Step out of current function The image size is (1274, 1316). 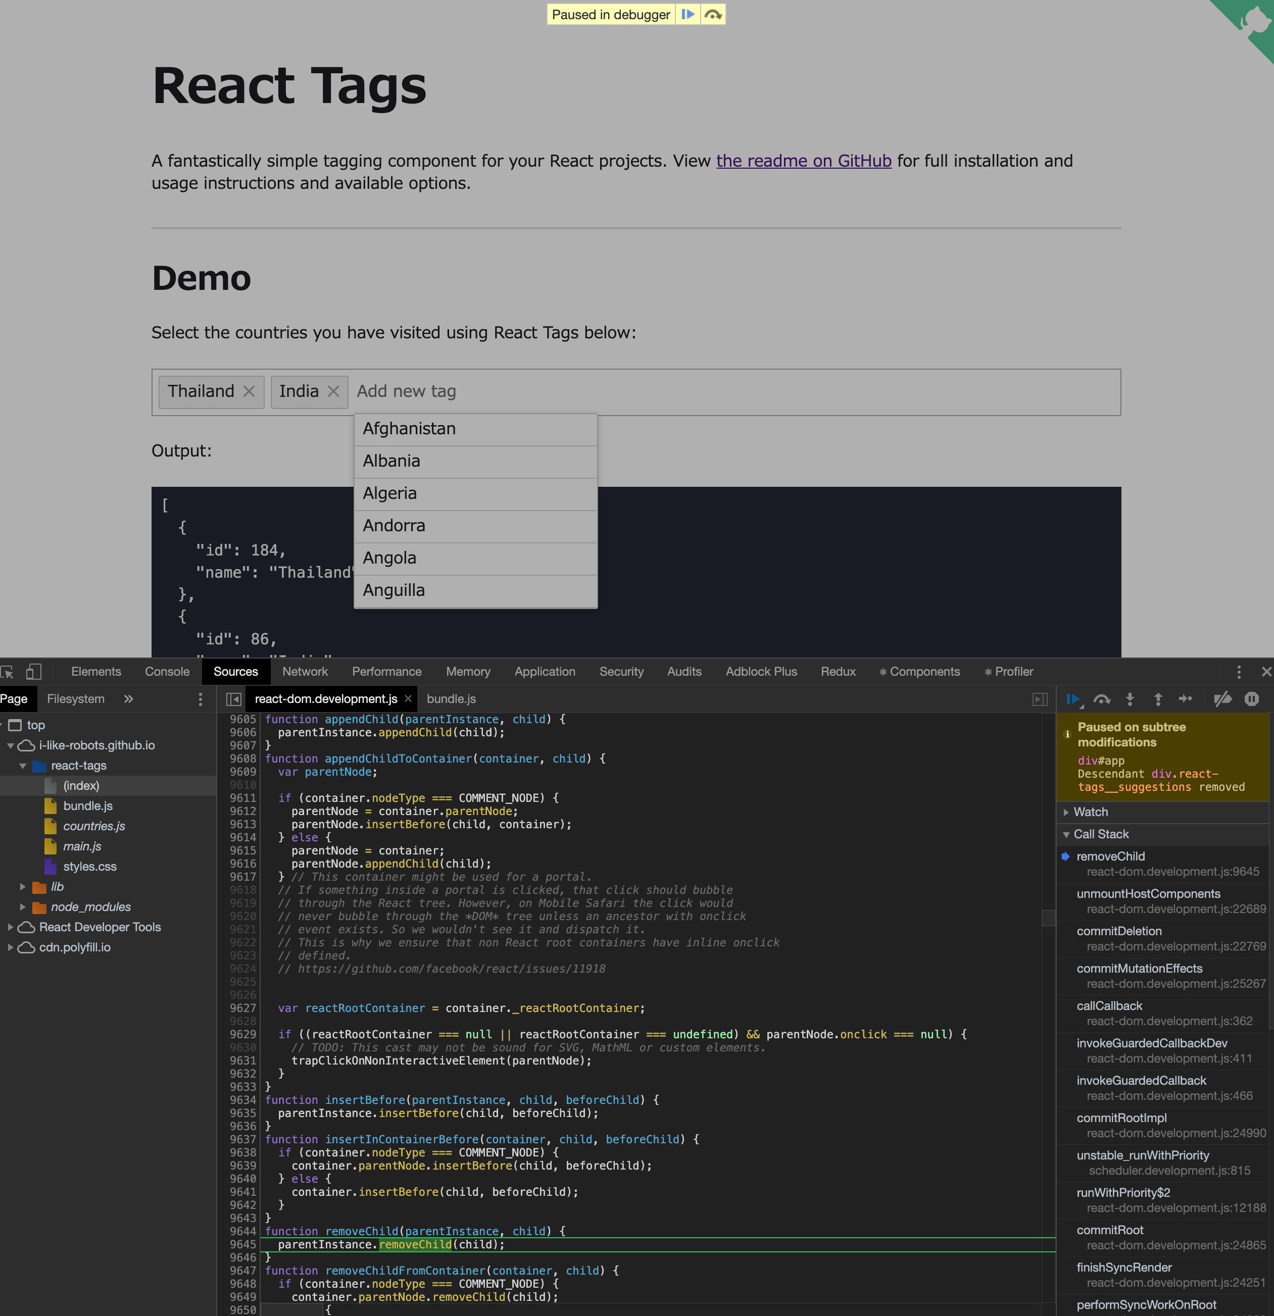click(x=1158, y=699)
